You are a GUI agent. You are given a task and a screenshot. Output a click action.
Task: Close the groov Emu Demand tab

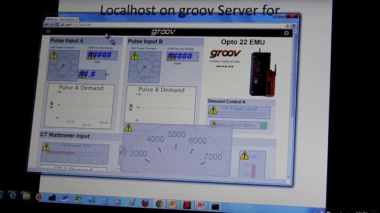click(77, 20)
